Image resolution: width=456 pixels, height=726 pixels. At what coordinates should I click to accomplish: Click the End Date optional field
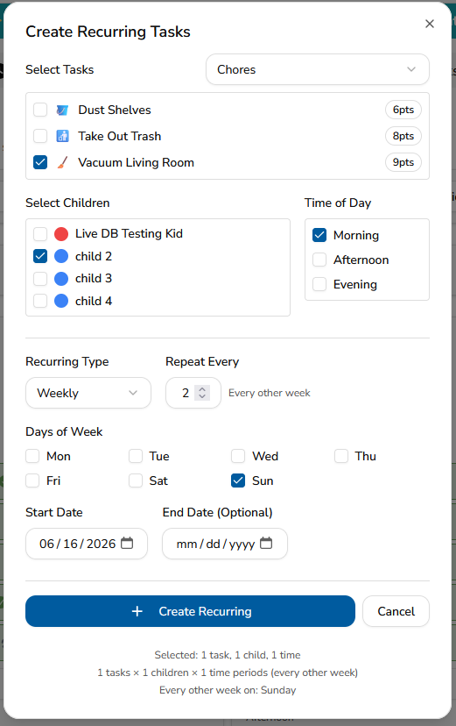[x=225, y=544]
